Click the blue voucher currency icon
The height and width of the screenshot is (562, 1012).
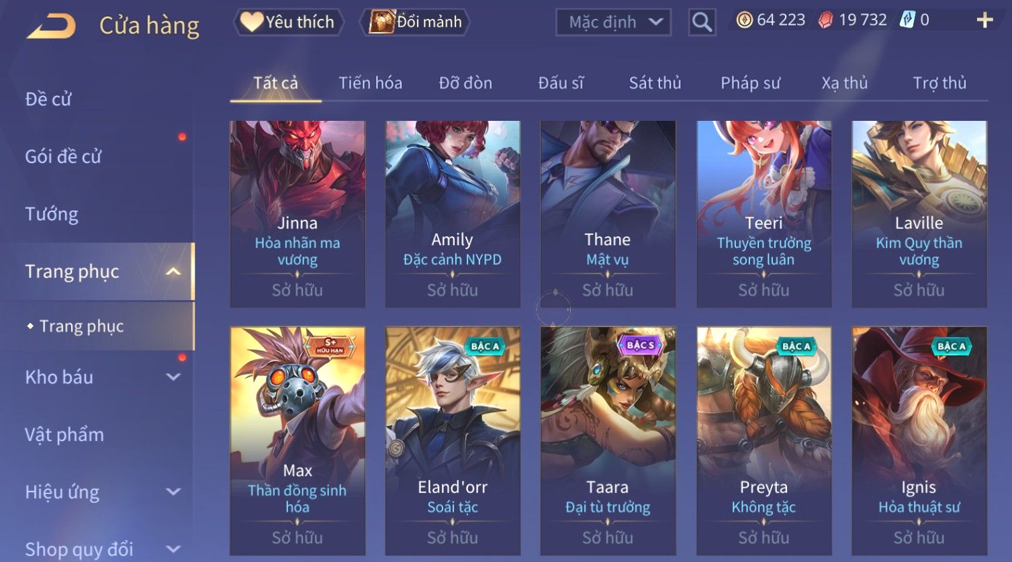point(907,20)
